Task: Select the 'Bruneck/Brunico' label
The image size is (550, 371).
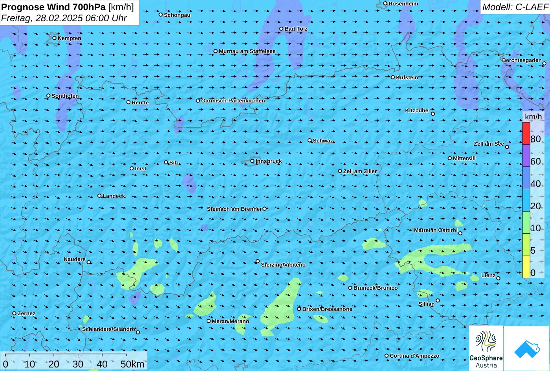Action: click(x=376, y=288)
